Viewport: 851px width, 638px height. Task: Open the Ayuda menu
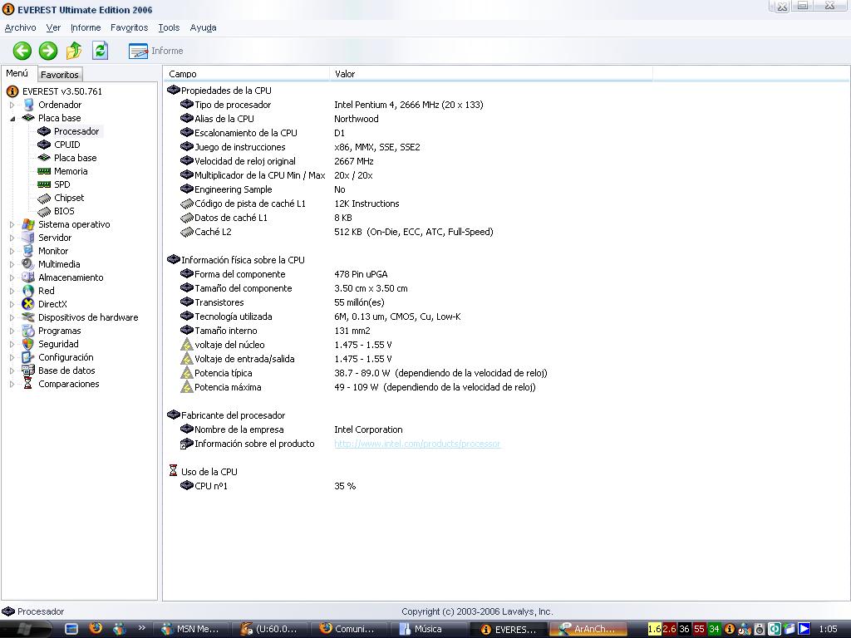pos(204,27)
